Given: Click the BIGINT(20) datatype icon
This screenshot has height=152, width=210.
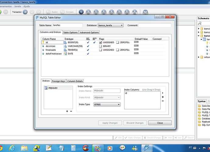Looking at the screenshot, I should 65,43.
